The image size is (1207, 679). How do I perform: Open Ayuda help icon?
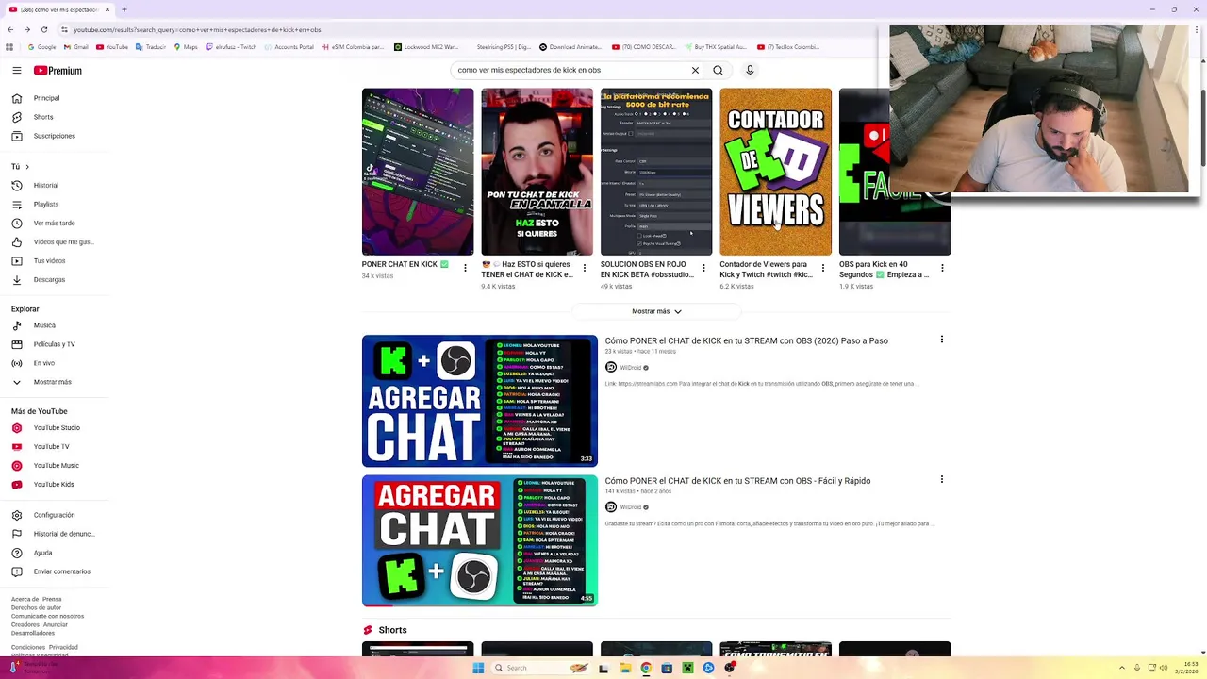16,553
